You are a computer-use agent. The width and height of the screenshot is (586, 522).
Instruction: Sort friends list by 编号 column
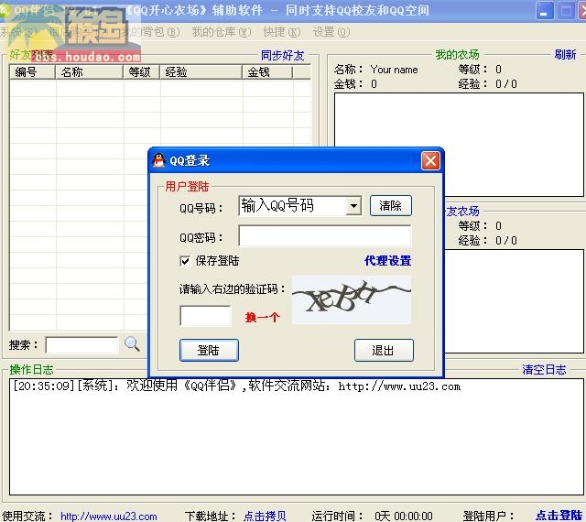pos(33,71)
